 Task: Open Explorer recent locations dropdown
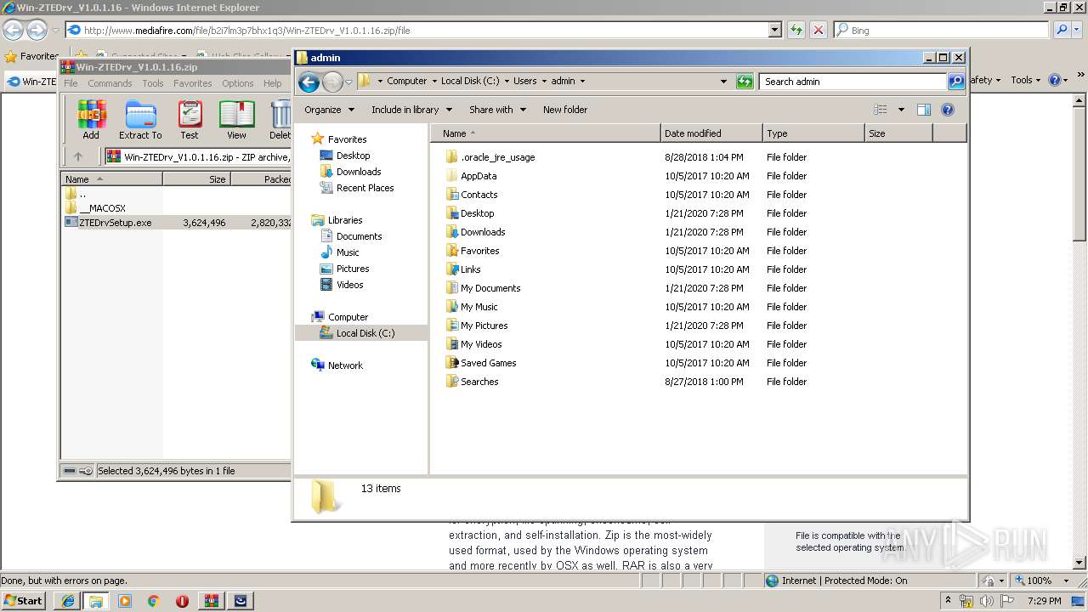click(348, 82)
